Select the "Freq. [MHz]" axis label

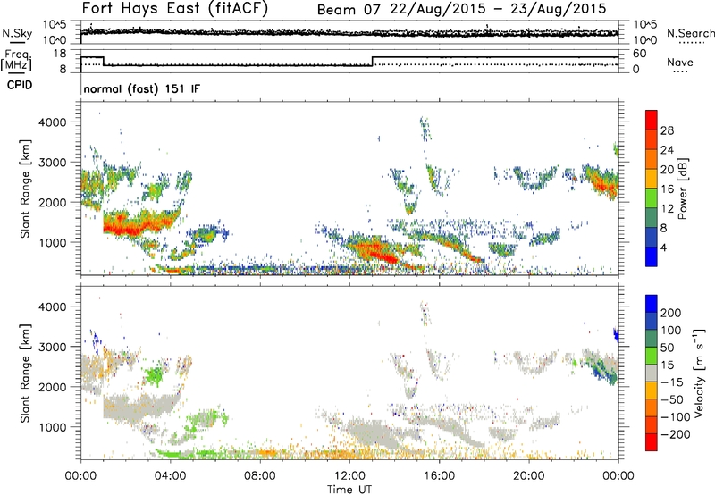point(16,60)
